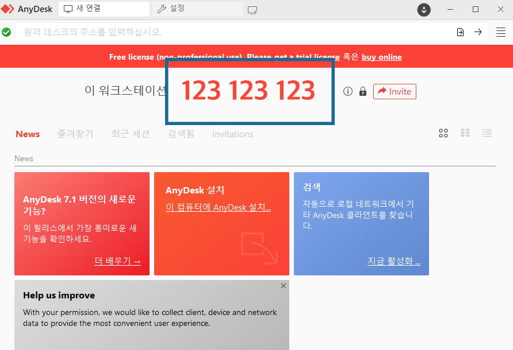The height and width of the screenshot is (350, 513).
Task: Select the Invitations tab
Action: tap(232, 134)
